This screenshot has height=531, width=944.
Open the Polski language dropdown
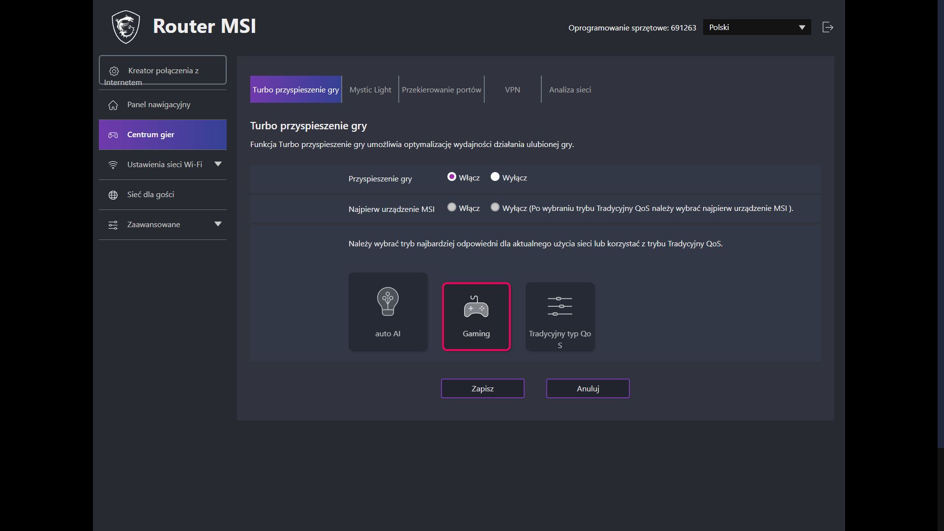pyautogui.click(x=757, y=27)
